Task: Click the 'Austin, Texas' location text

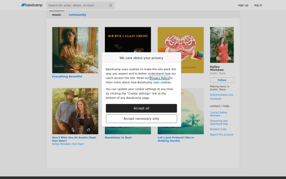Action: coord(218,73)
